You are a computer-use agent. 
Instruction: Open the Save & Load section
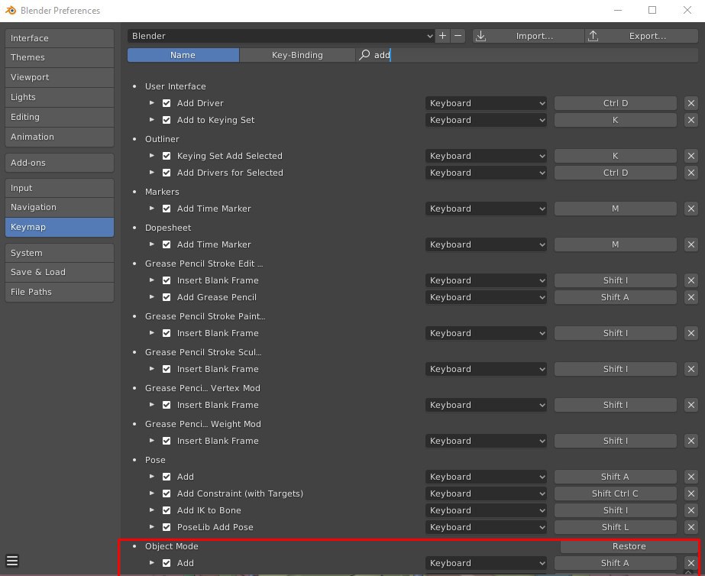[x=60, y=272]
